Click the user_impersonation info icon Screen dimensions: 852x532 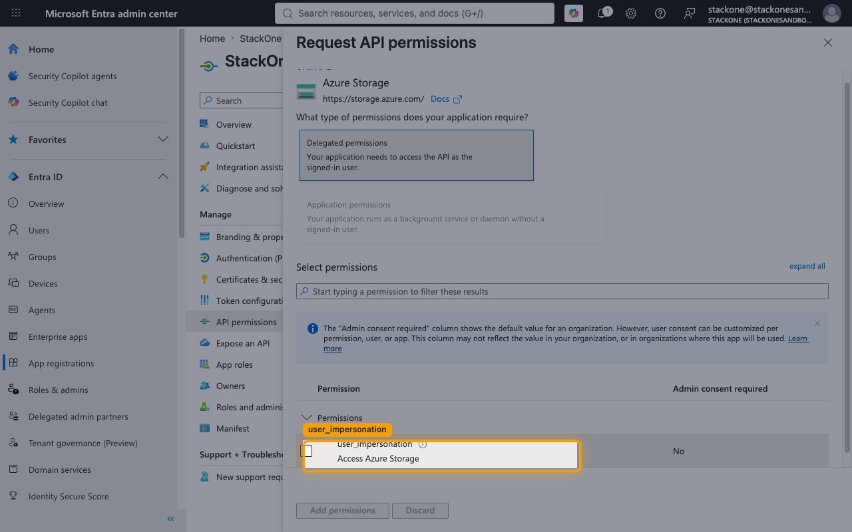(x=423, y=444)
